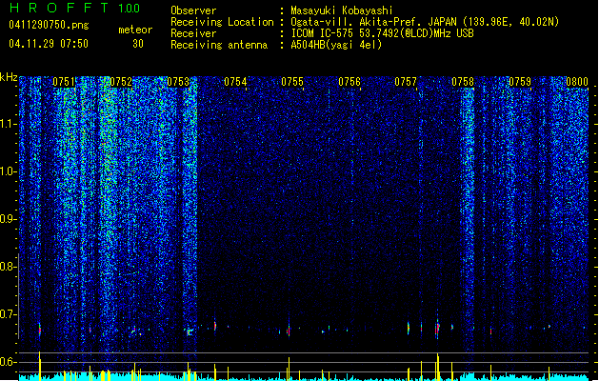Click the 0752 time marker
The width and height of the screenshot is (599, 381).
tap(121, 82)
